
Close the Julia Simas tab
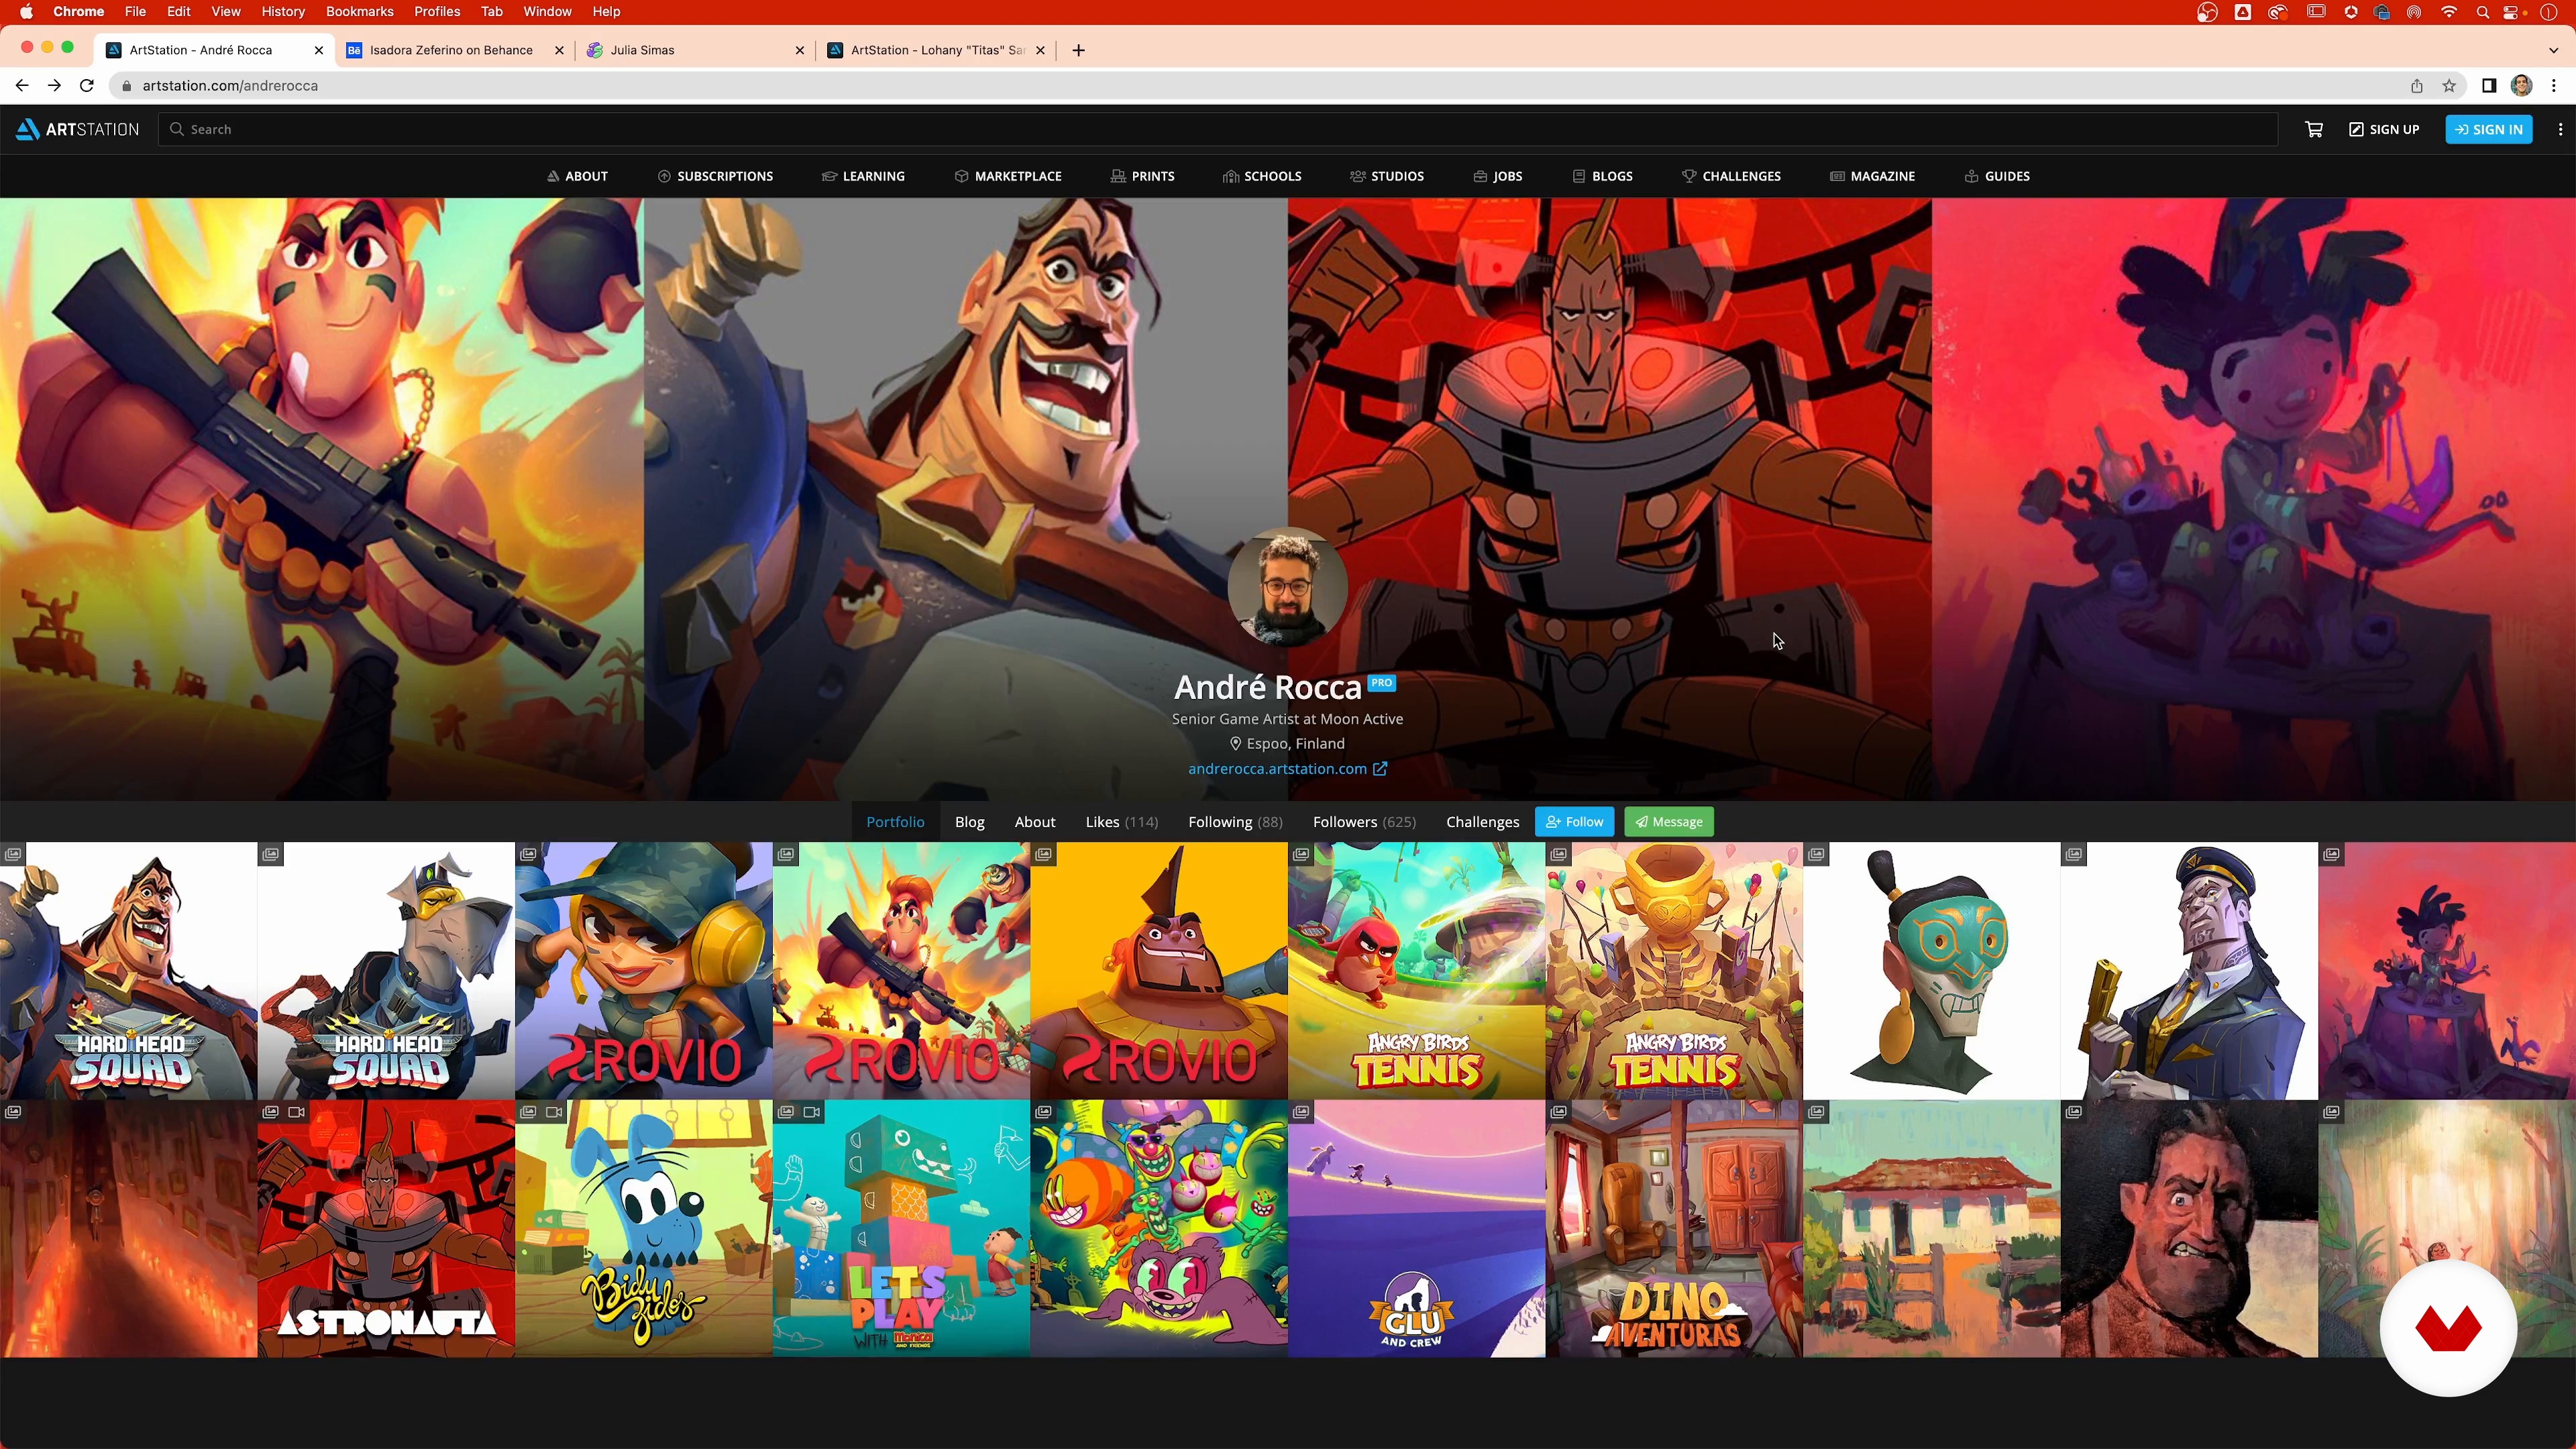(x=799, y=50)
